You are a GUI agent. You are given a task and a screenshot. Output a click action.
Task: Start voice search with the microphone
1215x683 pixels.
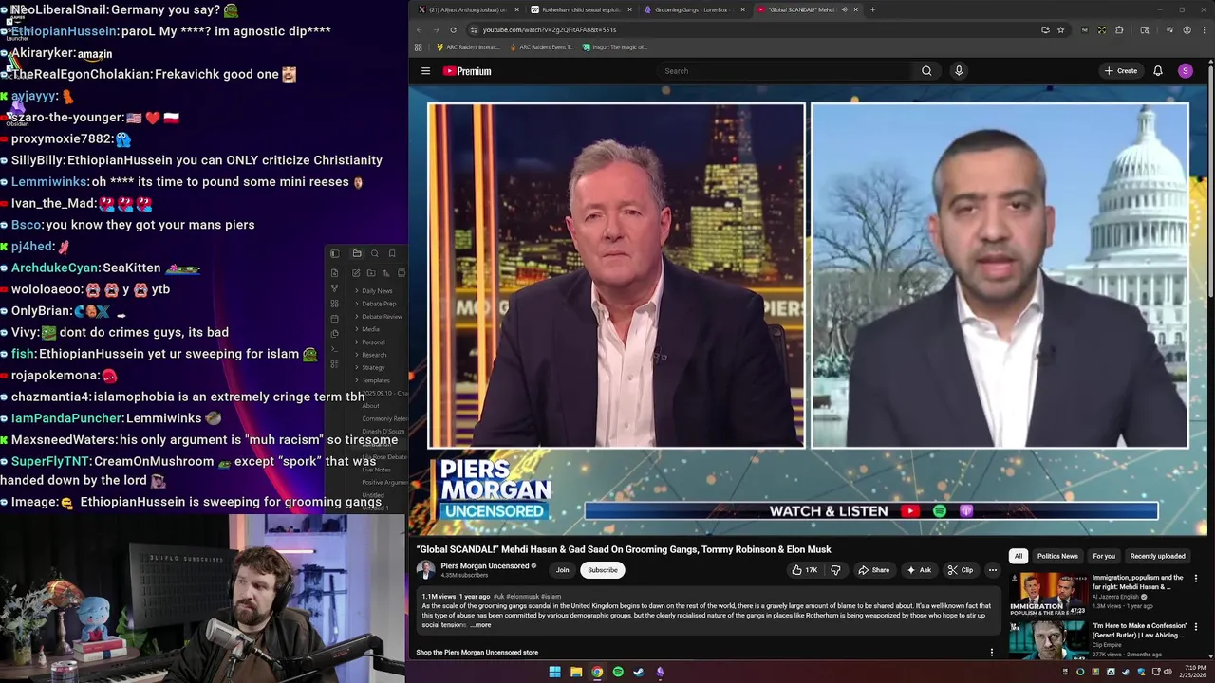(x=959, y=71)
